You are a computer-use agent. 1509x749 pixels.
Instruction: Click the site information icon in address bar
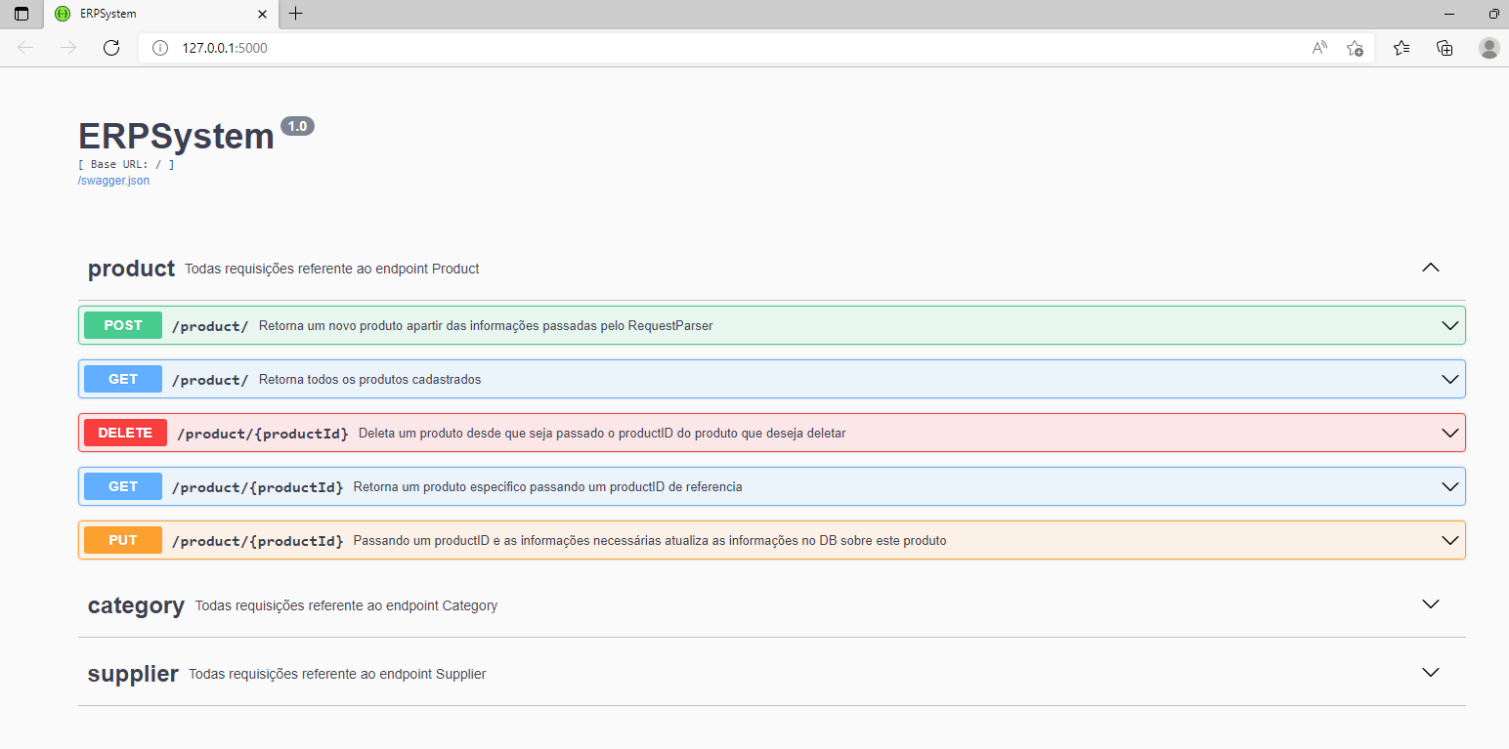159,47
